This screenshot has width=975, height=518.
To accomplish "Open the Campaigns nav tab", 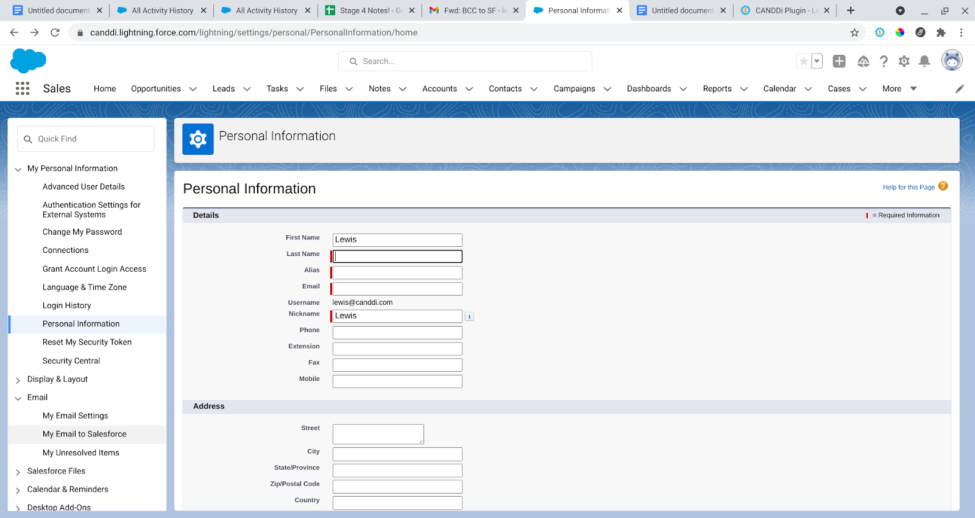I will [574, 88].
